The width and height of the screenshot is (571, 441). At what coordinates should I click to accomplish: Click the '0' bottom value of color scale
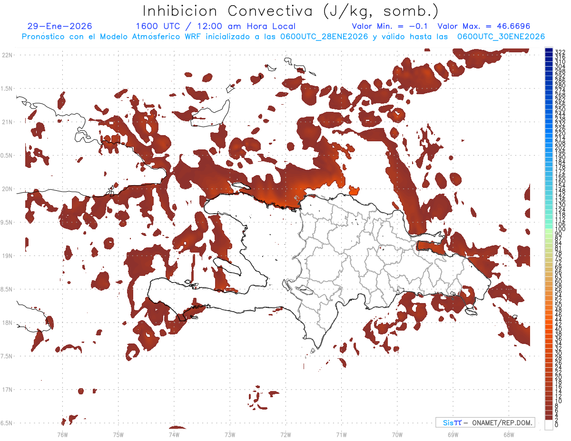pos(557,424)
